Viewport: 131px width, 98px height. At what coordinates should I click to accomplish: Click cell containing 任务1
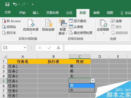point(23,66)
